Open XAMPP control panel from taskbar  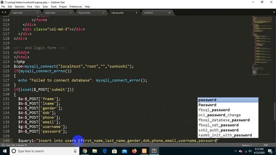coord(144,151)
